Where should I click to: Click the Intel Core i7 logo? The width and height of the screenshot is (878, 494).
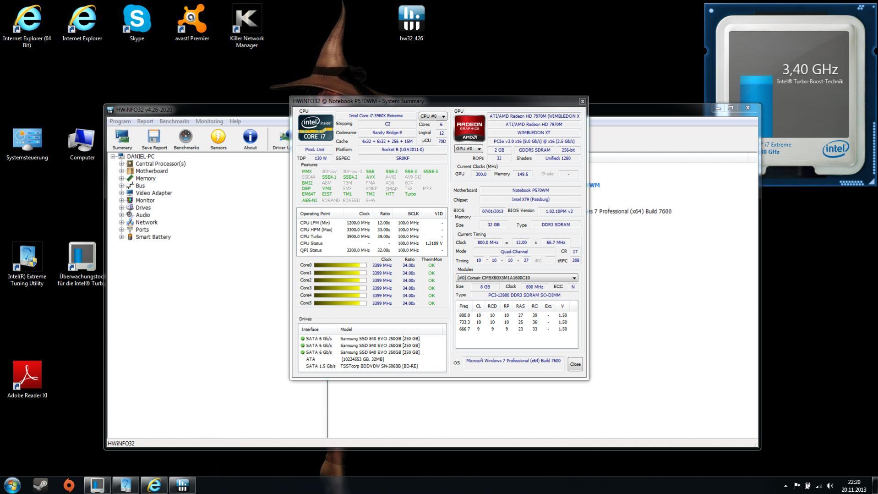click(x=316, y=128)
